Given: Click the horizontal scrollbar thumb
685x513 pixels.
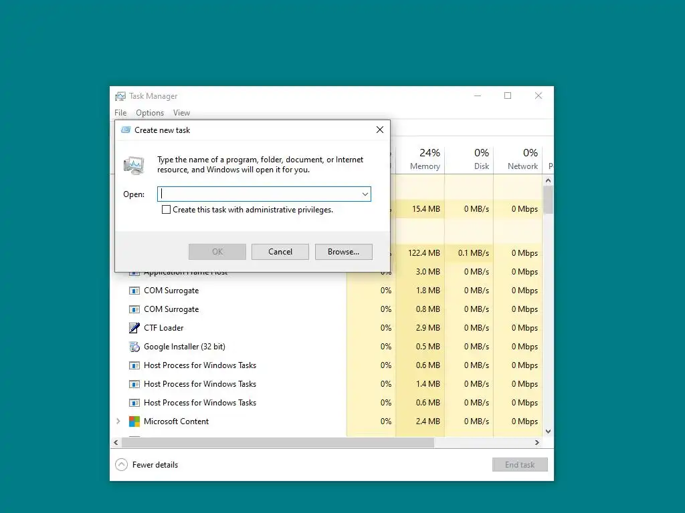Looking at the screenshot, I should 278,442.
